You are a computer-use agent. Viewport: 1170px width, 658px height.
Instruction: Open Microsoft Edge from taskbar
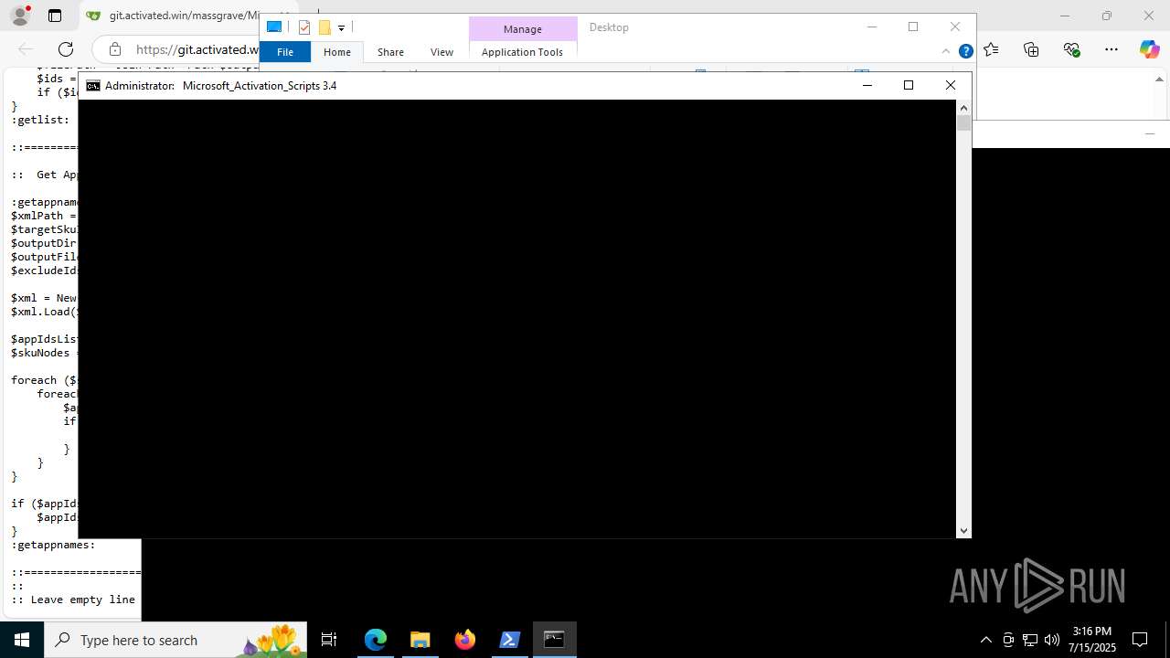click(376, 640)
